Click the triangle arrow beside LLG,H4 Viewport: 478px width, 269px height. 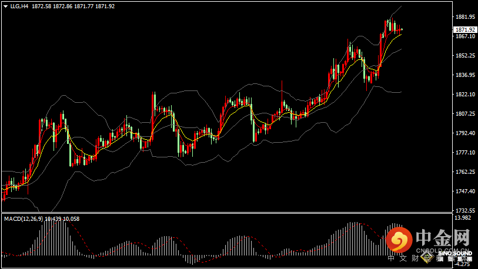click(5, 6)
